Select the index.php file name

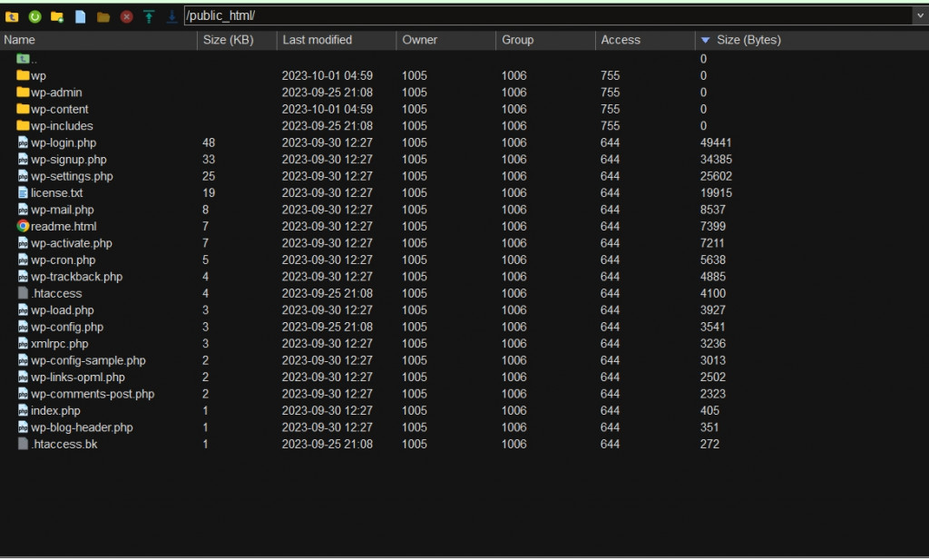(55, 410)
